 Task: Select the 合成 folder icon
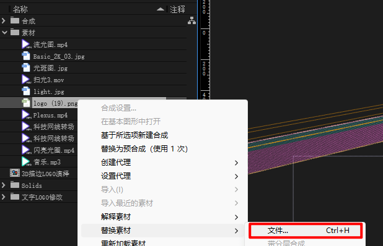[x=15, y=20]
